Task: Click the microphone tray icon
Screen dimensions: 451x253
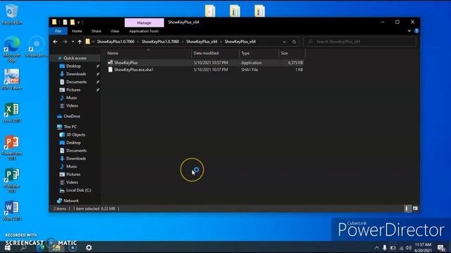Action: [x=385, y=247]
